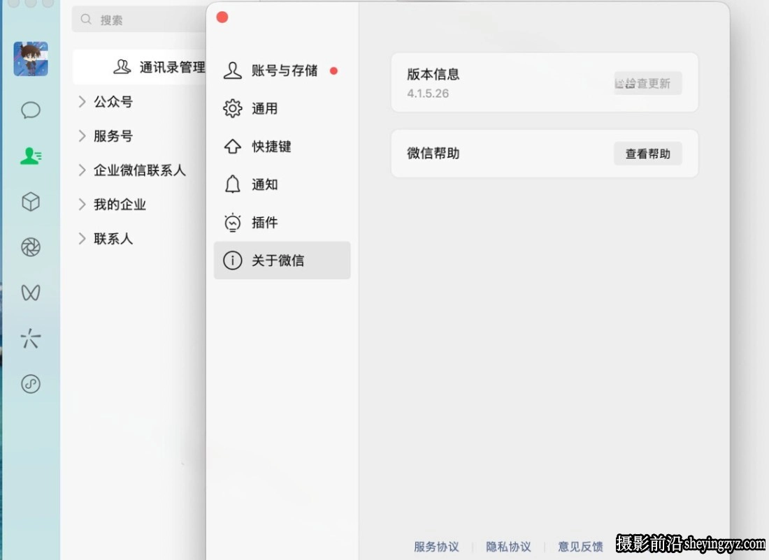Open the Discover sparkle icon in sidebar

pyautogui.click(x=30, y=338)
